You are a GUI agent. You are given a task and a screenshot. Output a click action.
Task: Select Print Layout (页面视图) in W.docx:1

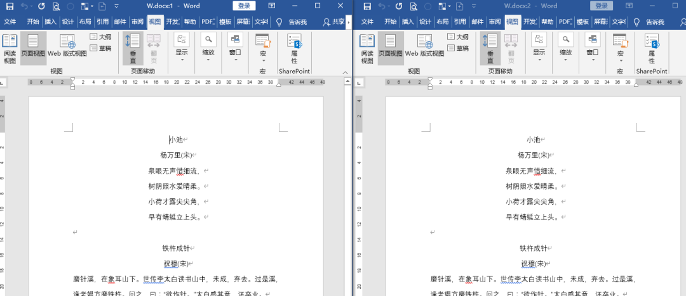33,49
